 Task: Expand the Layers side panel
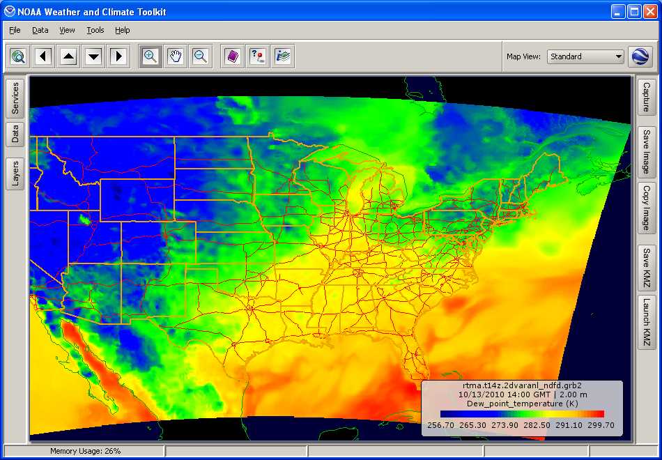tap(15, 174)
